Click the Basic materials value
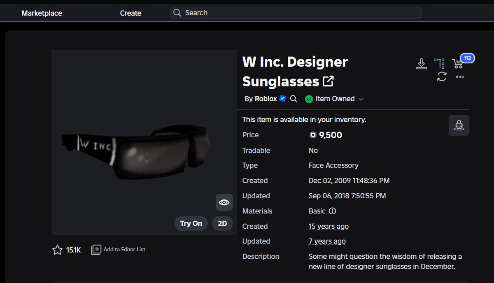The image size is (494, 283). pos(317,211)
